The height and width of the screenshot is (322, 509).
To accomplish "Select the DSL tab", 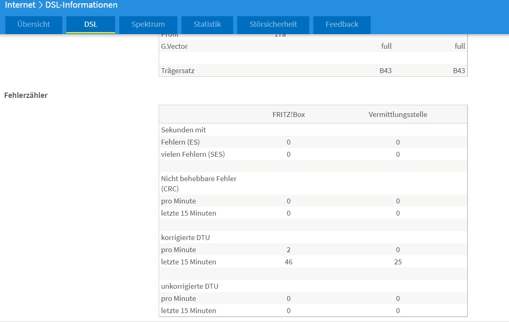I will [91, 24].
